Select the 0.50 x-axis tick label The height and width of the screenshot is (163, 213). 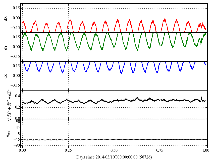click(x=114, y=151)
